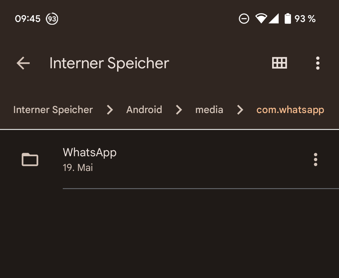Tap the Wi-Fi status icon
The image size is (339, 278).
(x=261, y=19)
